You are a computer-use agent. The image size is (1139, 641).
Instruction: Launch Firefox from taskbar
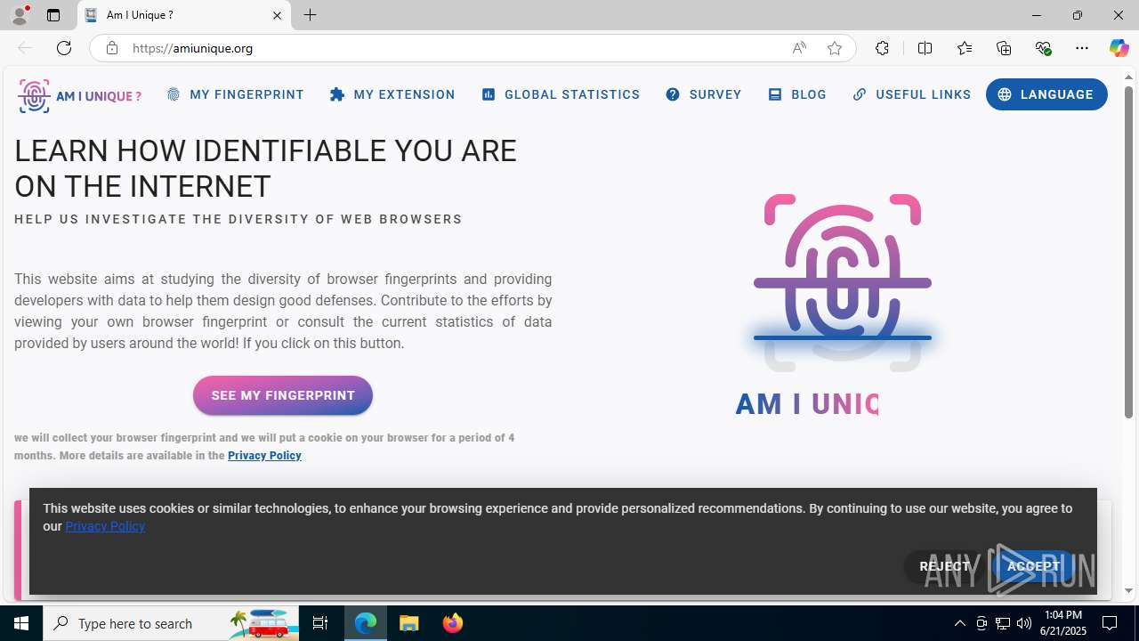pyautogui.click(x=453, y=623)
